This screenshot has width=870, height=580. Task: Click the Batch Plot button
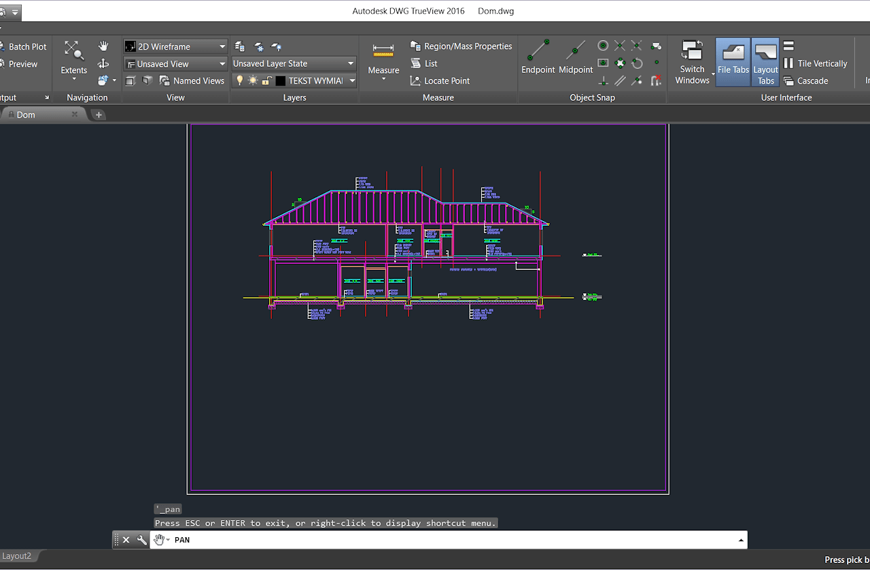click(x=27, y=47)
